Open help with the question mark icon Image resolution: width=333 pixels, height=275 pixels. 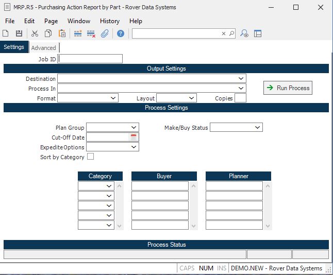click(x=121, y=33)
